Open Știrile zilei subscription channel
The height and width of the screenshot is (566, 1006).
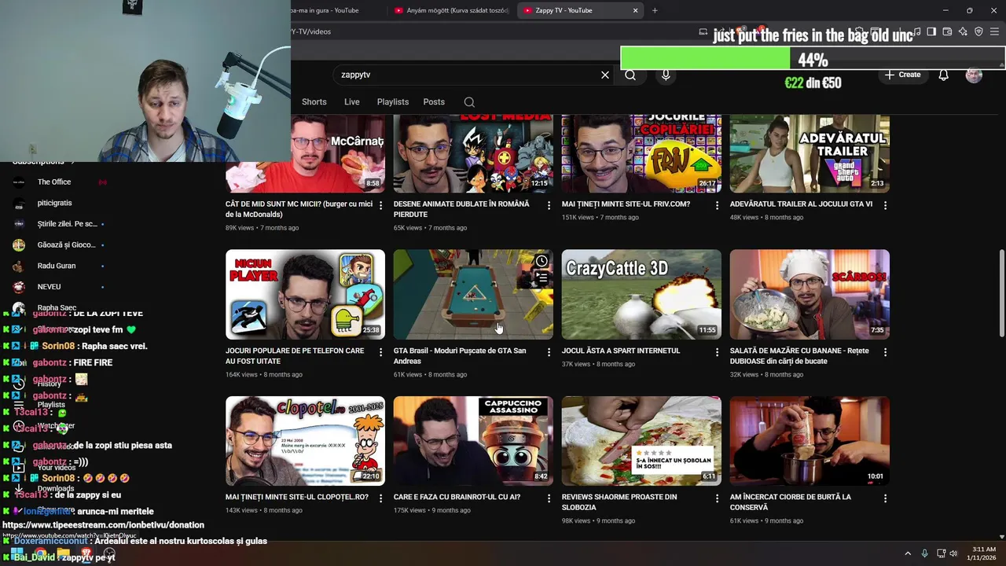(67, 224)
